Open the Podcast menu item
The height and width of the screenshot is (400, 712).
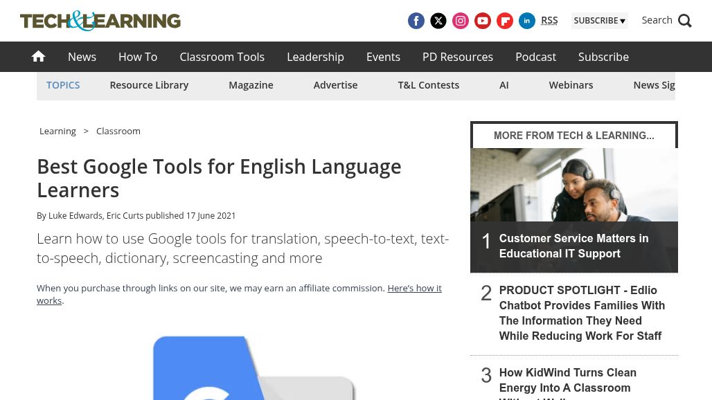pos(536,57)
